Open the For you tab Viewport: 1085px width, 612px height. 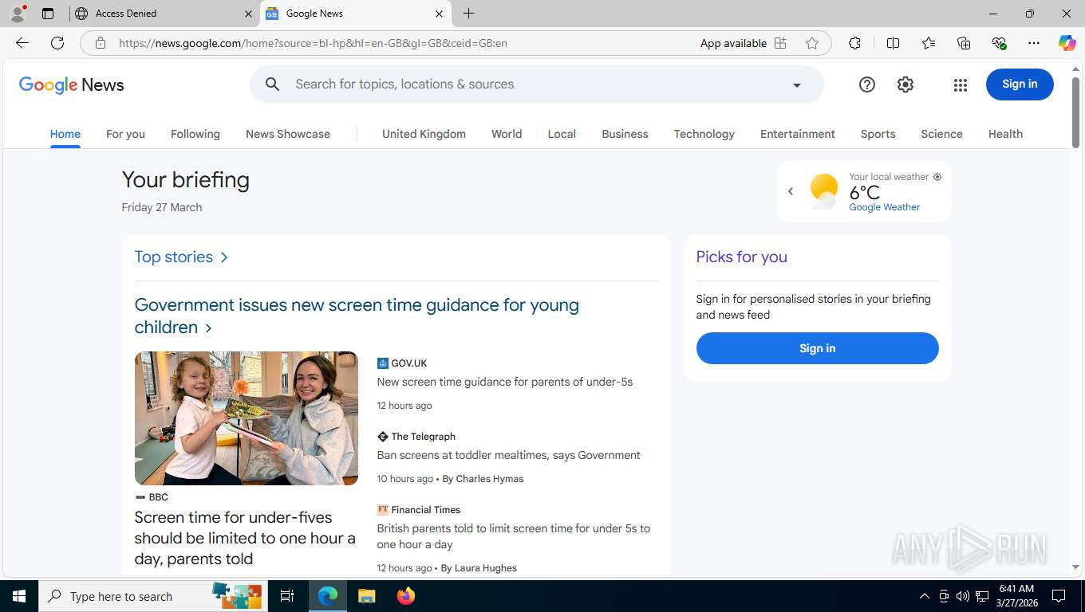[125, 134]
